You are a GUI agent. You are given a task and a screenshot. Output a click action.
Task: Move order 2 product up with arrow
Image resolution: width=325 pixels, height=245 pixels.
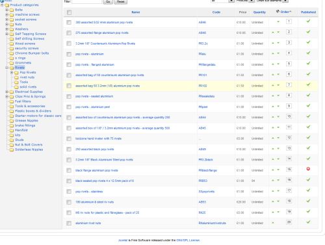pos(273,32)
